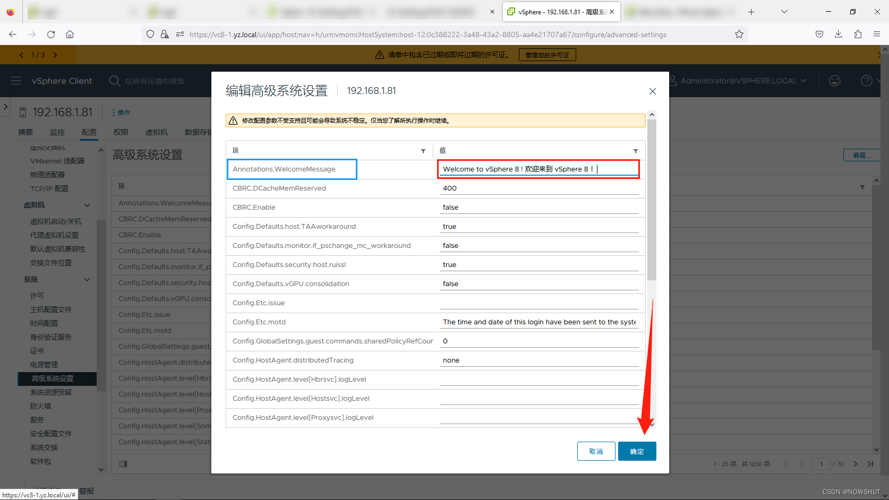Toggle the column chooser icon below table
This screenshot has height=500, width=889.
click(x=123, y=464)
